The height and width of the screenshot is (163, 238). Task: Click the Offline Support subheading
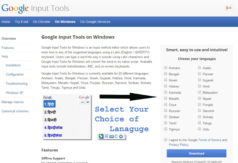pyautogui.click(x=53, y=158)
